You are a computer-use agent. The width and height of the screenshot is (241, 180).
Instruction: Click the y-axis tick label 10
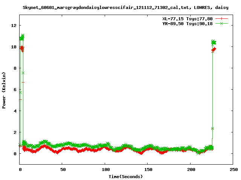[14, 47]
